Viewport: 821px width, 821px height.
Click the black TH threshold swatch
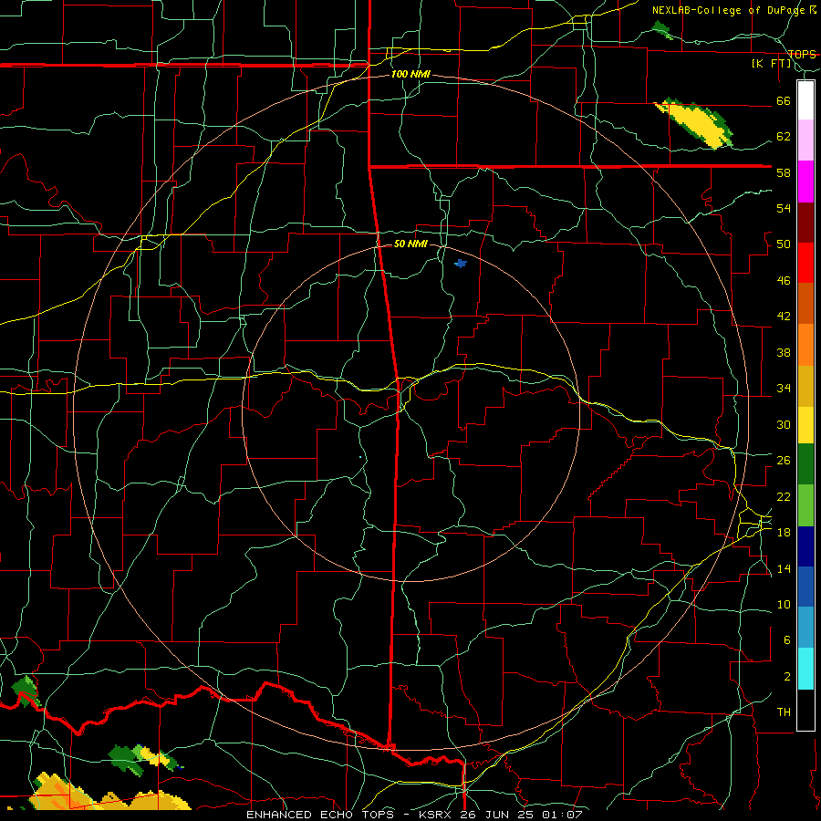coord(805,710)
